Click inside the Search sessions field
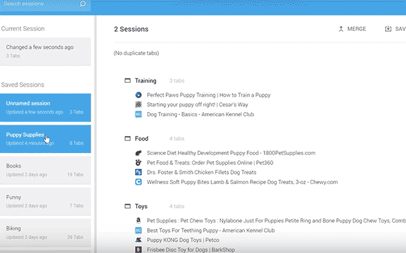 38,4
